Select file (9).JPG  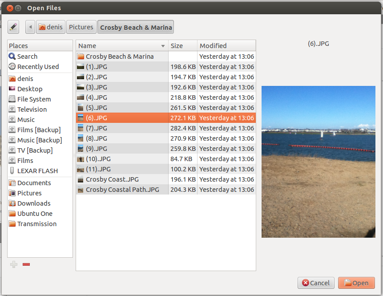tap(166, 149)
